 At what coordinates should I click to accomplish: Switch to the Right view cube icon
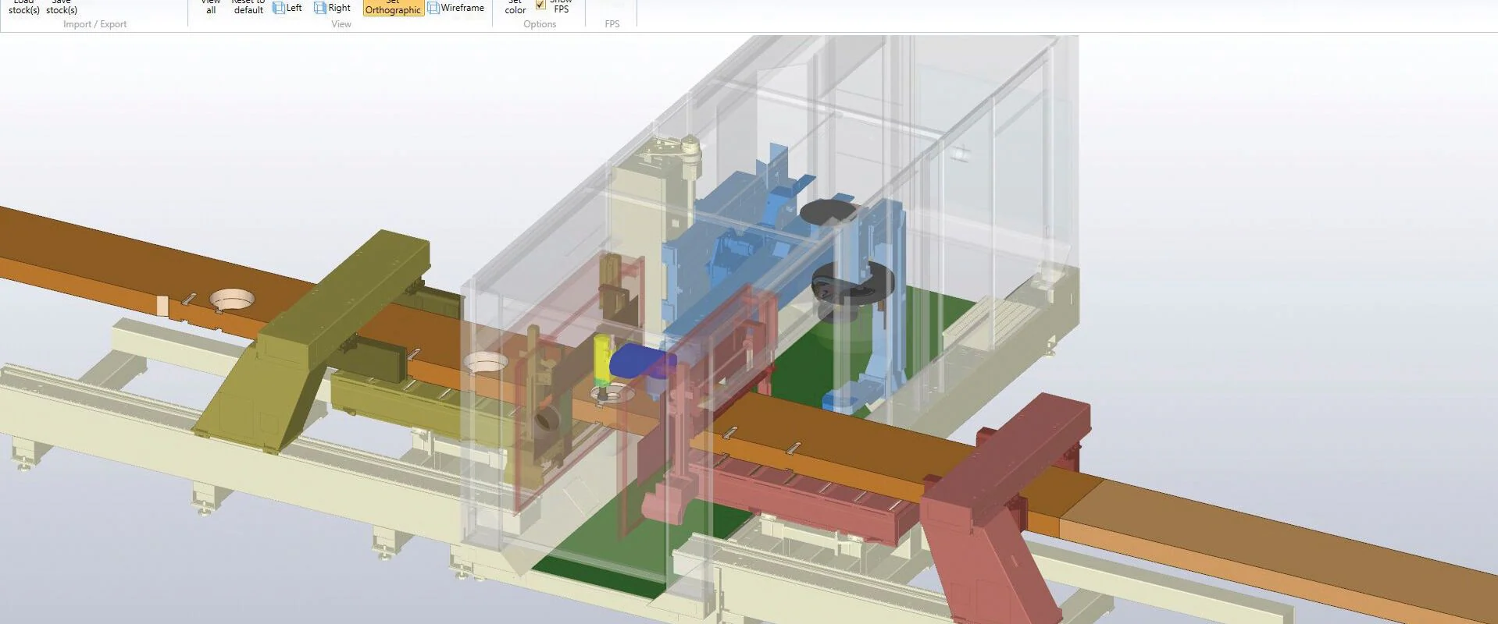(320, 9)
